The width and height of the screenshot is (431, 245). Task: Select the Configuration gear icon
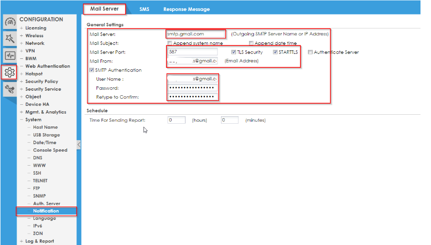point(9,72)
